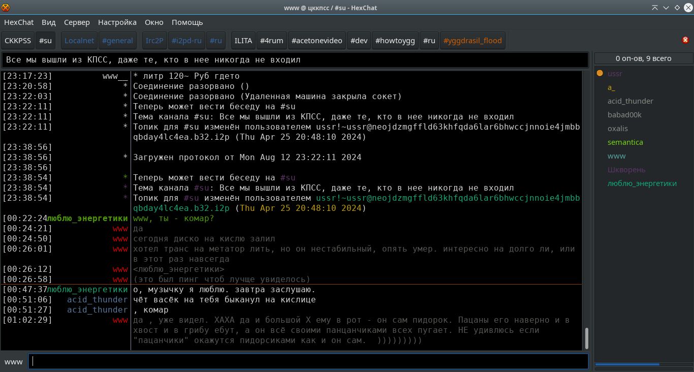Maximize the HexChat window

pyautogui.click(x=677, y=8)
